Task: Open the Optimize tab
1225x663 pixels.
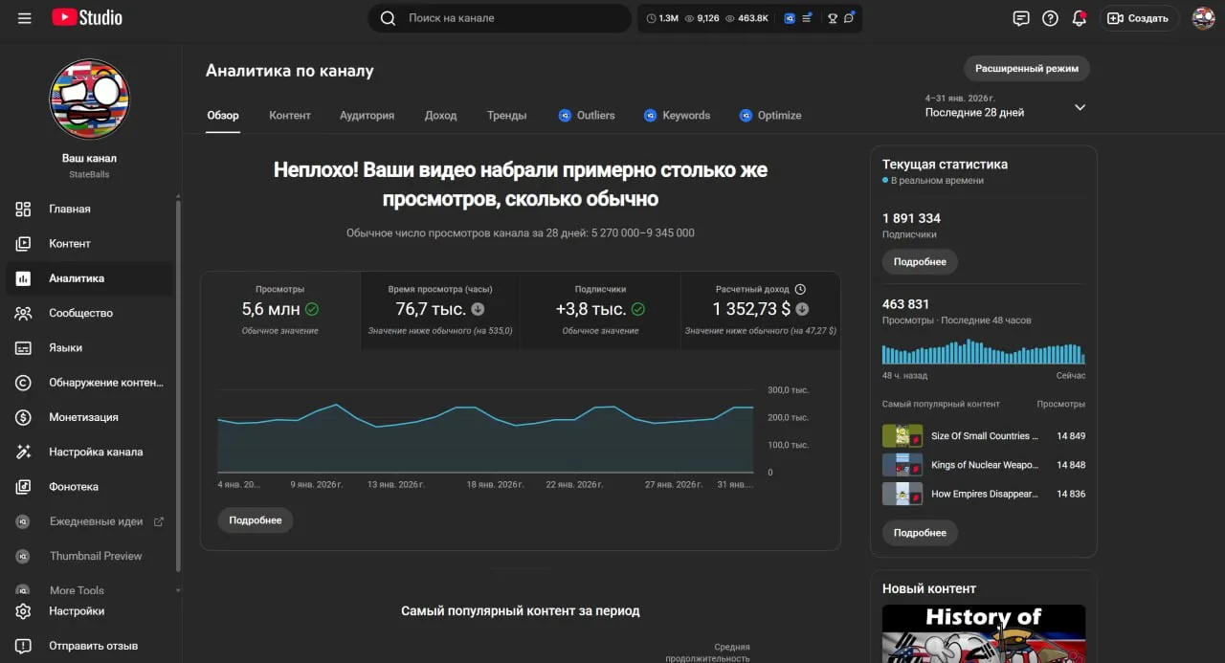Action: (770, 115)
